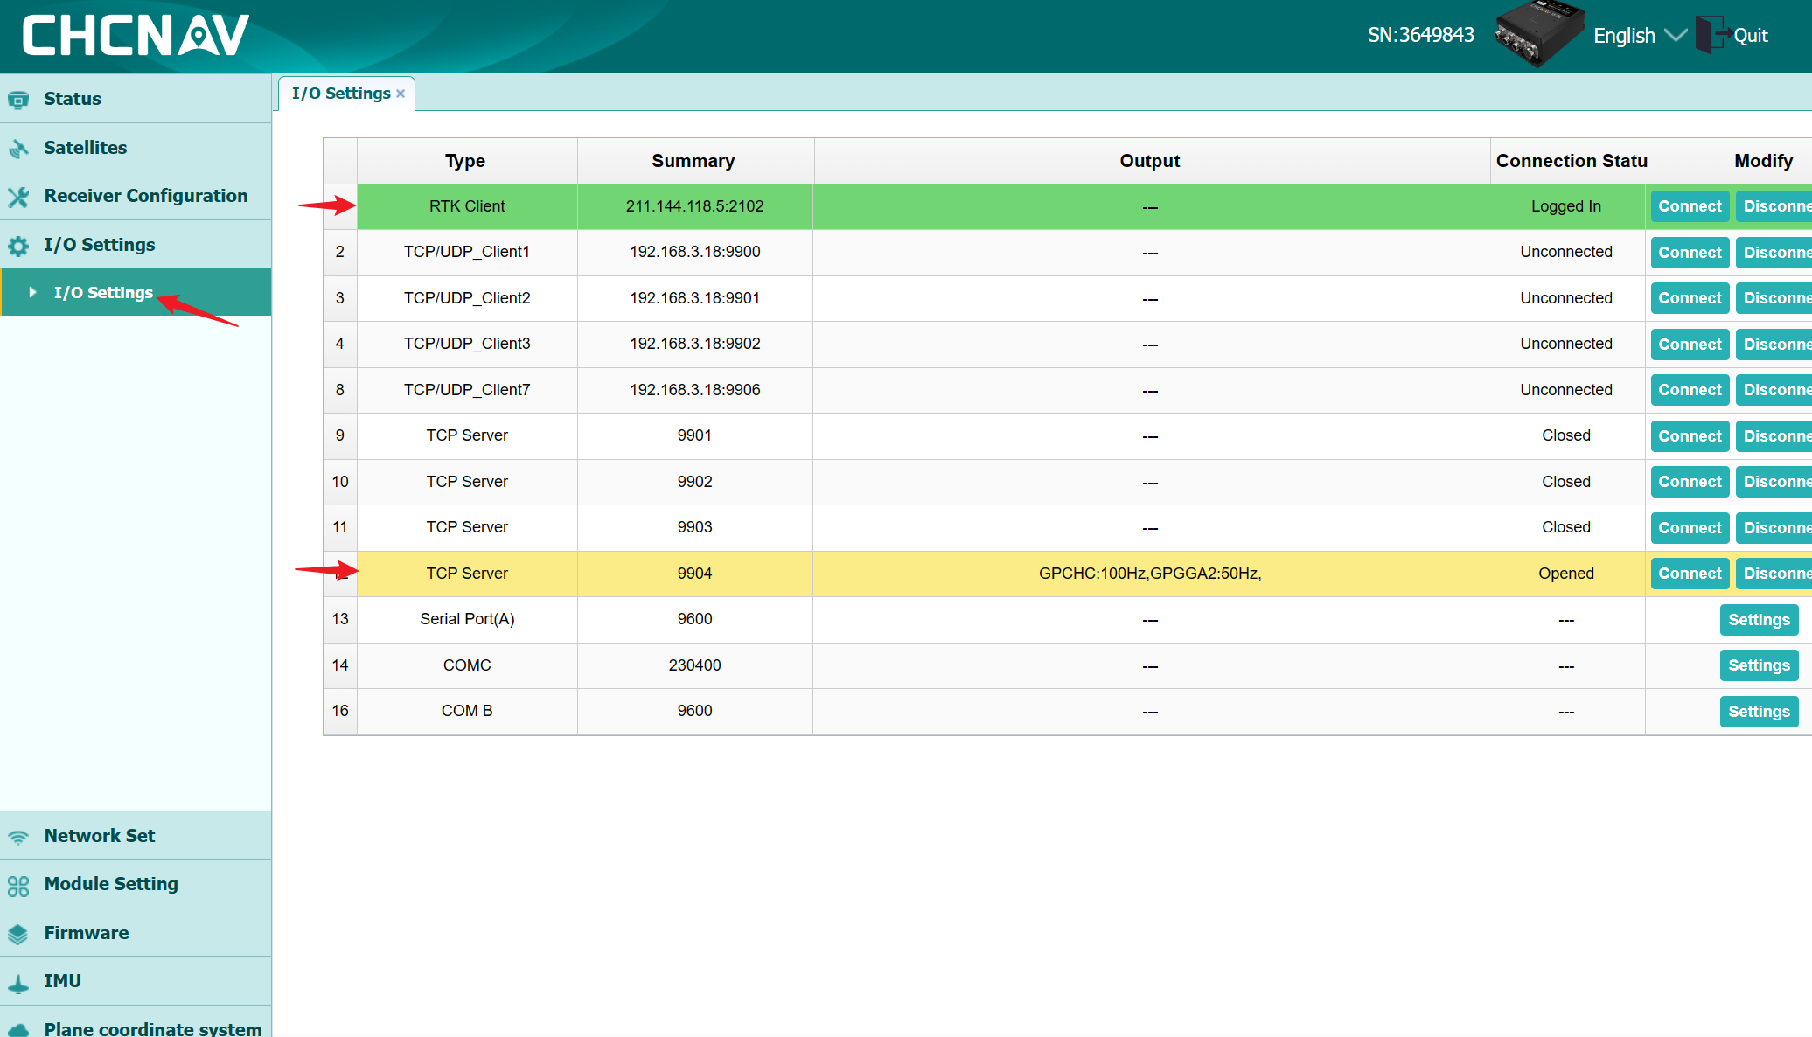Click Quit link text
Image resolution: width=1812 pixels, height=1037 pixels.
(x=1751, y=36)
